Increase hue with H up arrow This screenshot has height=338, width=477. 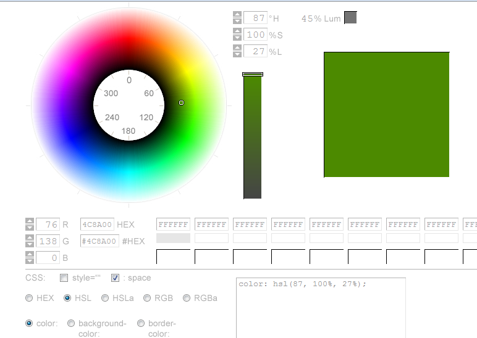(x=237, y=14)
